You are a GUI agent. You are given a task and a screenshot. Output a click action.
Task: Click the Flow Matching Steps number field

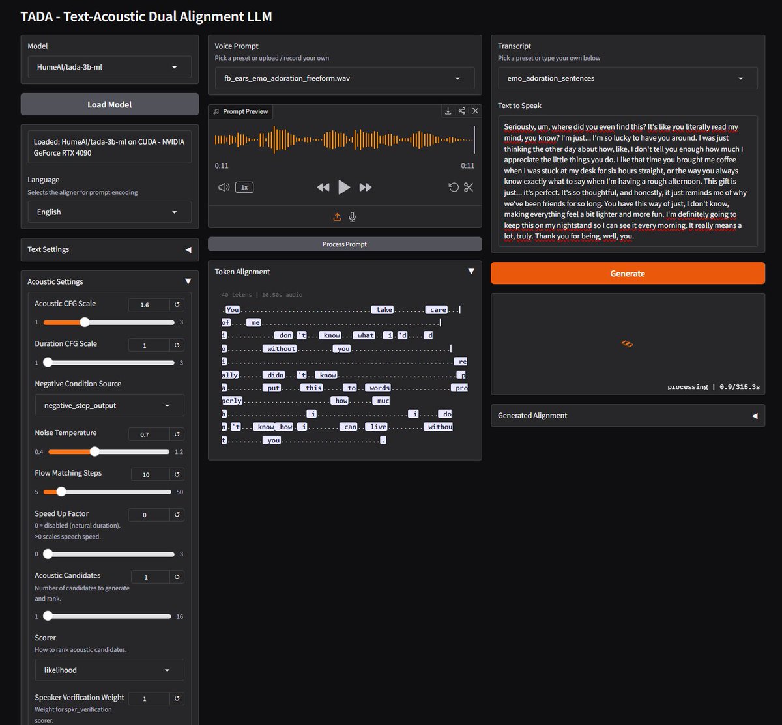pos(151,474)
